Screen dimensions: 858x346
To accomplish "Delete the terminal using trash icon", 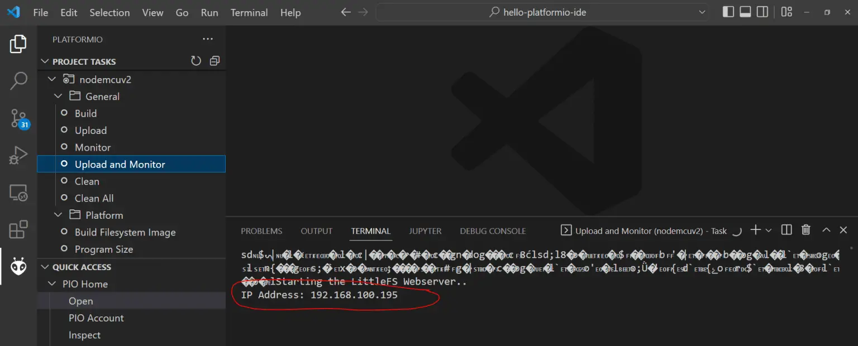I will pos(805,230).
